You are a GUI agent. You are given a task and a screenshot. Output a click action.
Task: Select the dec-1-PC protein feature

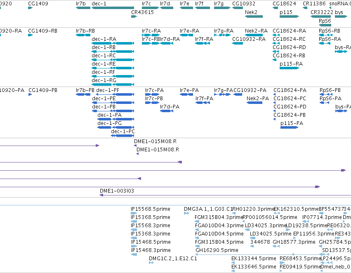click(x=122, y=136)
